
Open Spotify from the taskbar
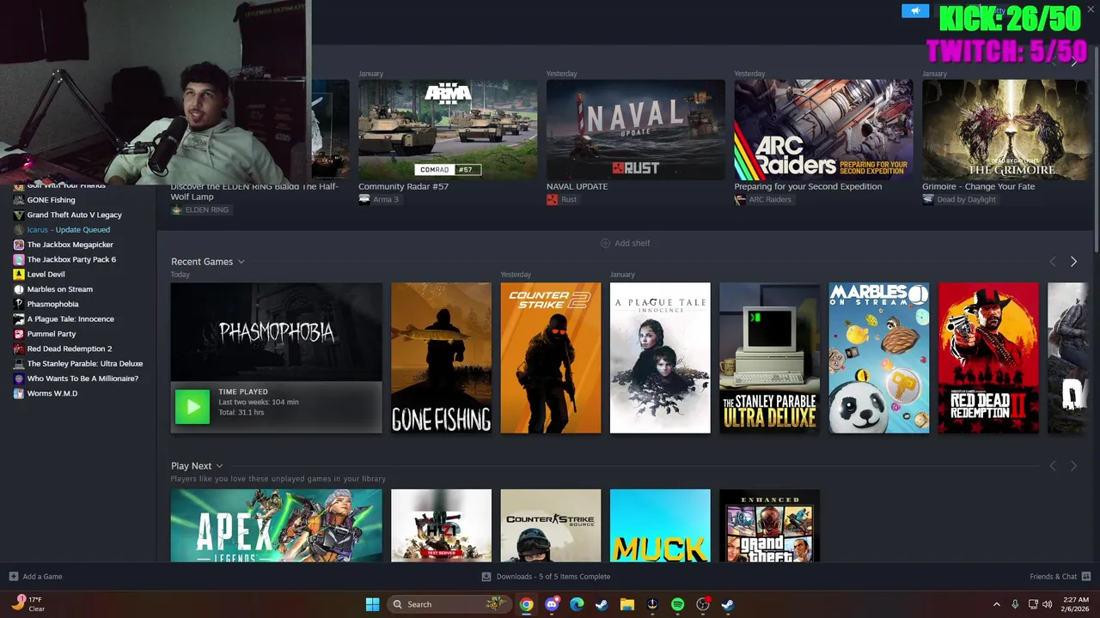(x=677, y=604)
